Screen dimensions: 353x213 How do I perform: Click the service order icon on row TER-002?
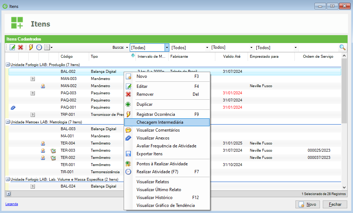[x=53, y=158]
